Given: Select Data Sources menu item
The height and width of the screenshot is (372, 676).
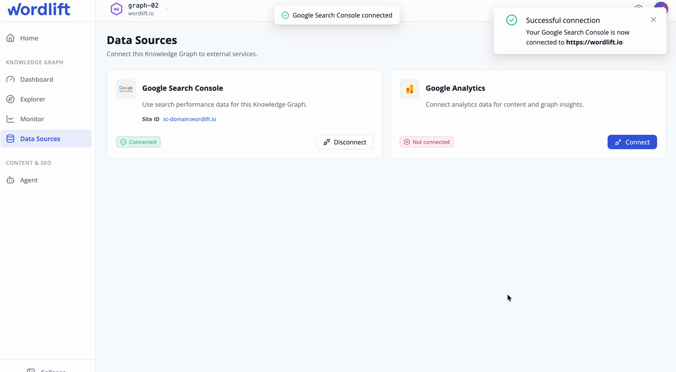Looking at the screenshot, I should click(46, 139).
